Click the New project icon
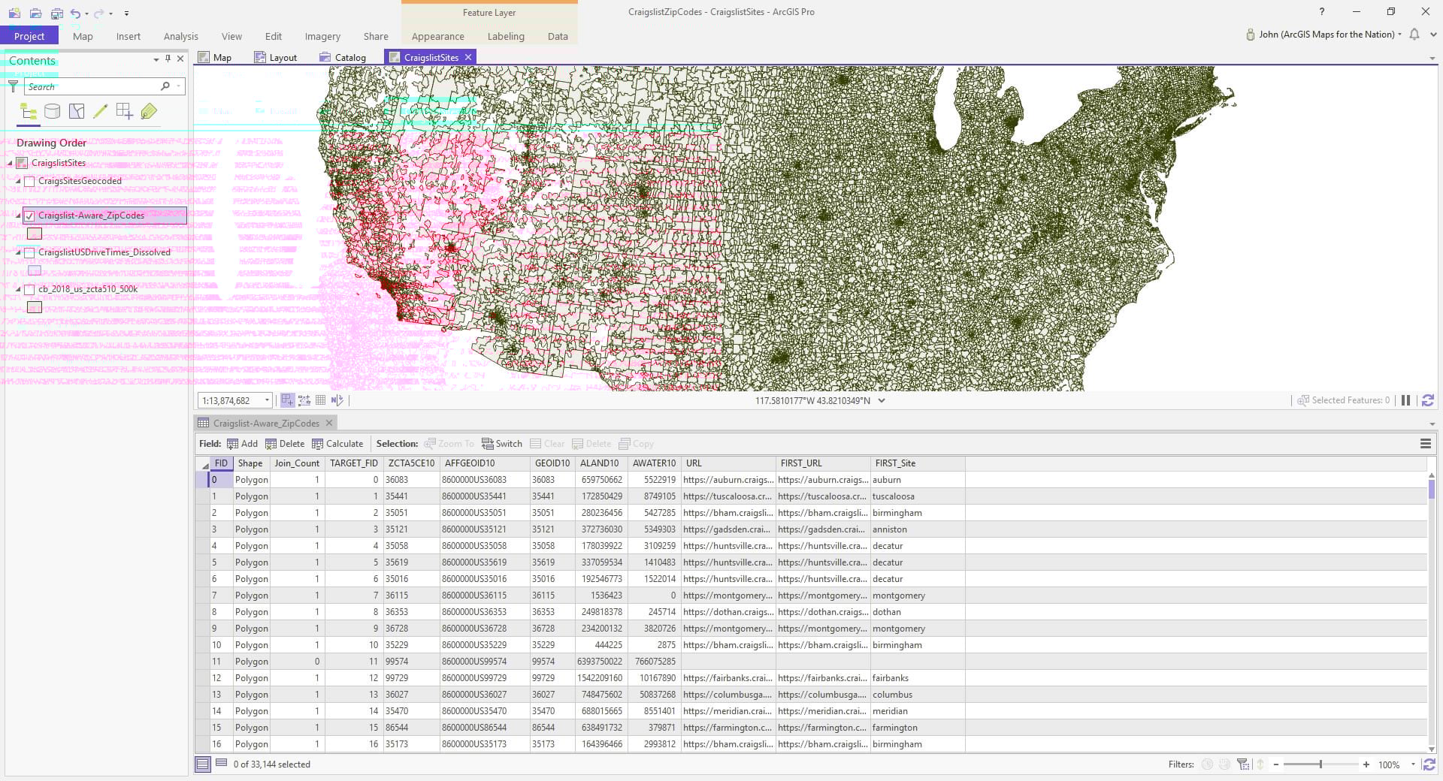The height and width of the screenshot is (781, 1443). (x=14, y=14)
